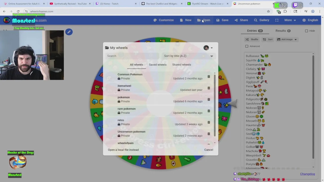Close the Uncommon pokemon browser tab
This screenshot has height=182, width=324.
(273, 4)
